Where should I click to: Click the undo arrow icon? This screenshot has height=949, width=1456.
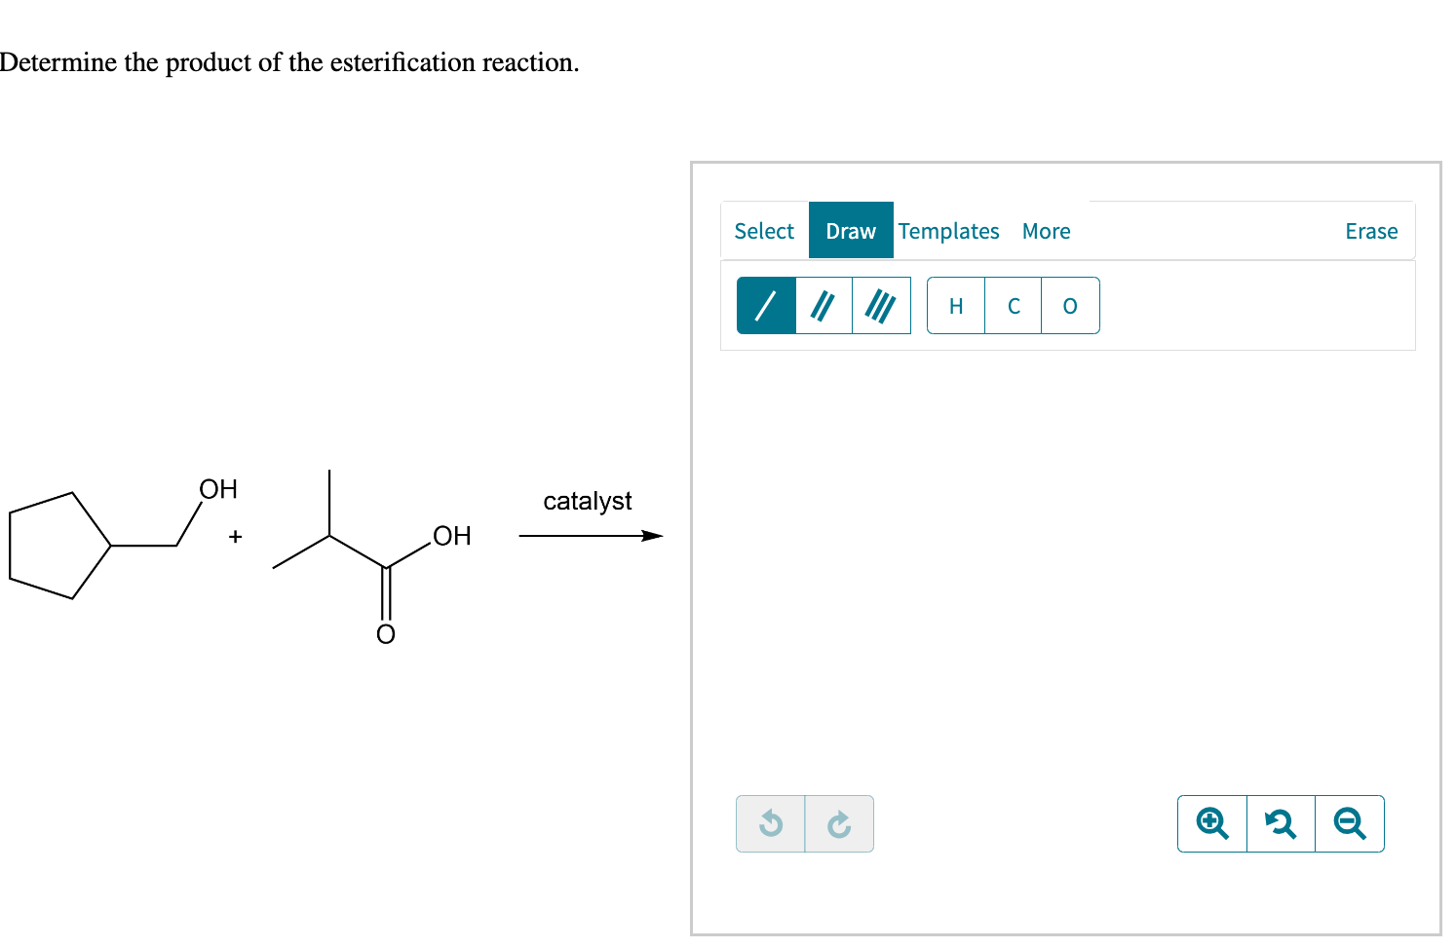(770, 823)
